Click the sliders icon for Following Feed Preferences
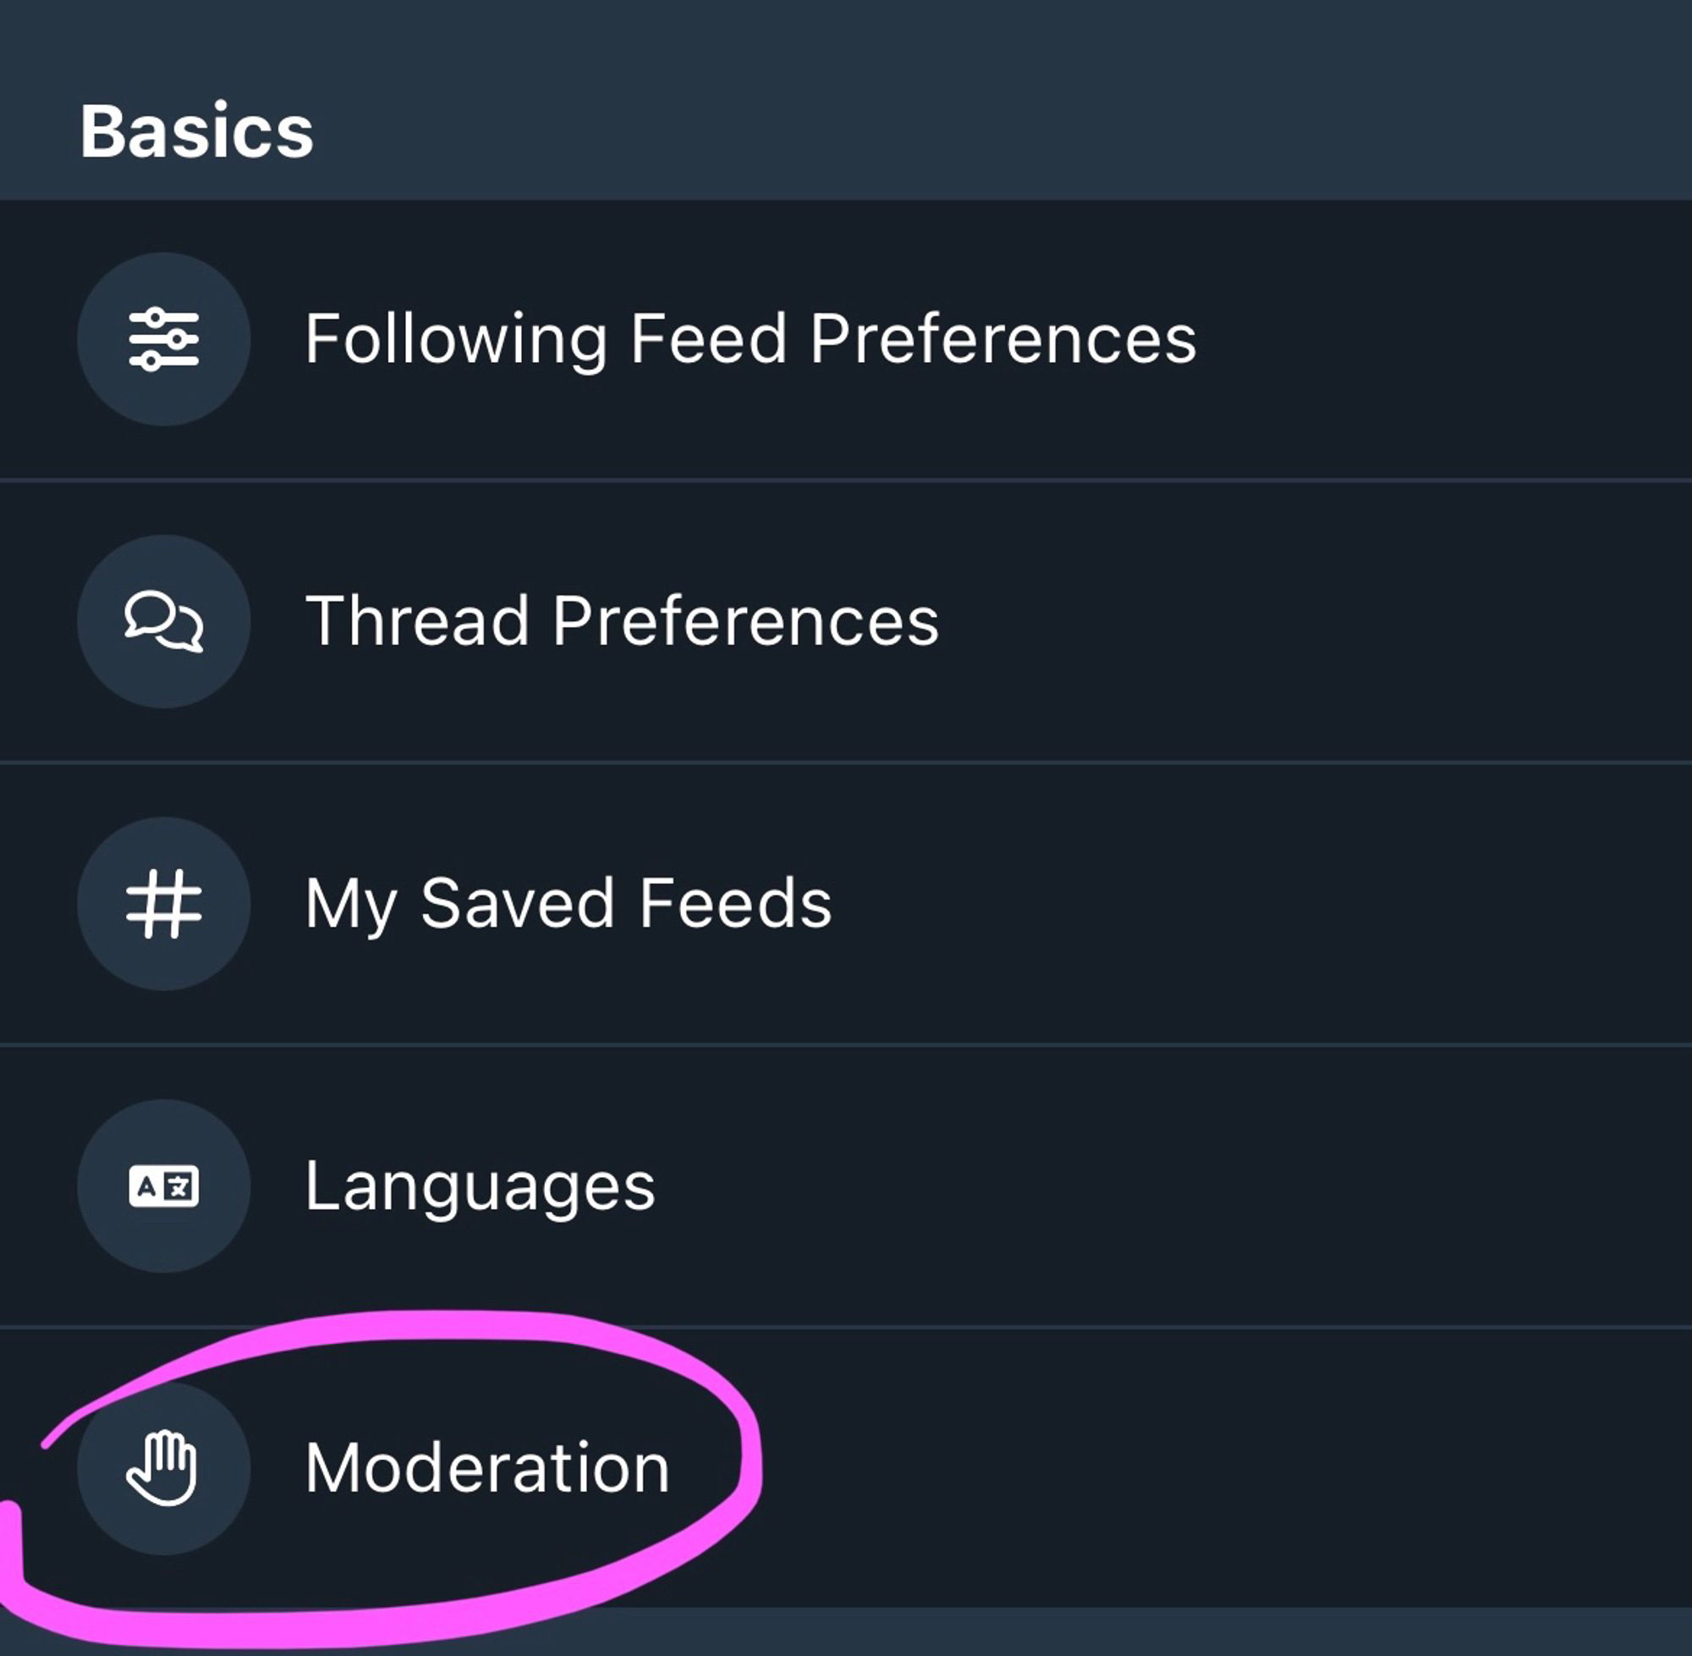1692x1656 pixels. point(163,338)
